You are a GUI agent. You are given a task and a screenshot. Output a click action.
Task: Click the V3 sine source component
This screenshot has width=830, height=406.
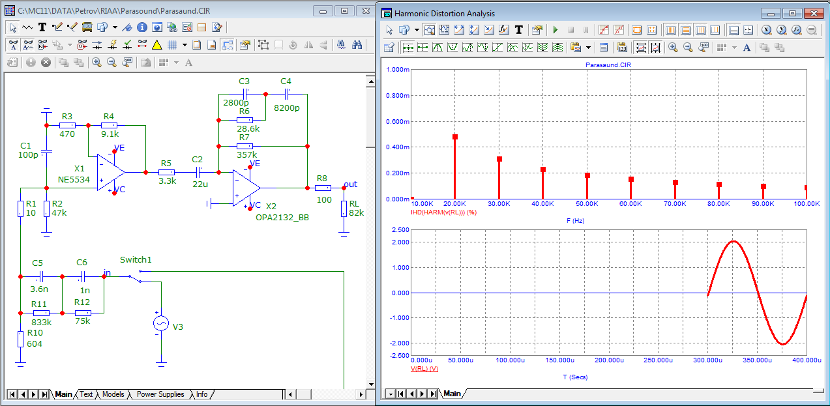pos(160,324)
